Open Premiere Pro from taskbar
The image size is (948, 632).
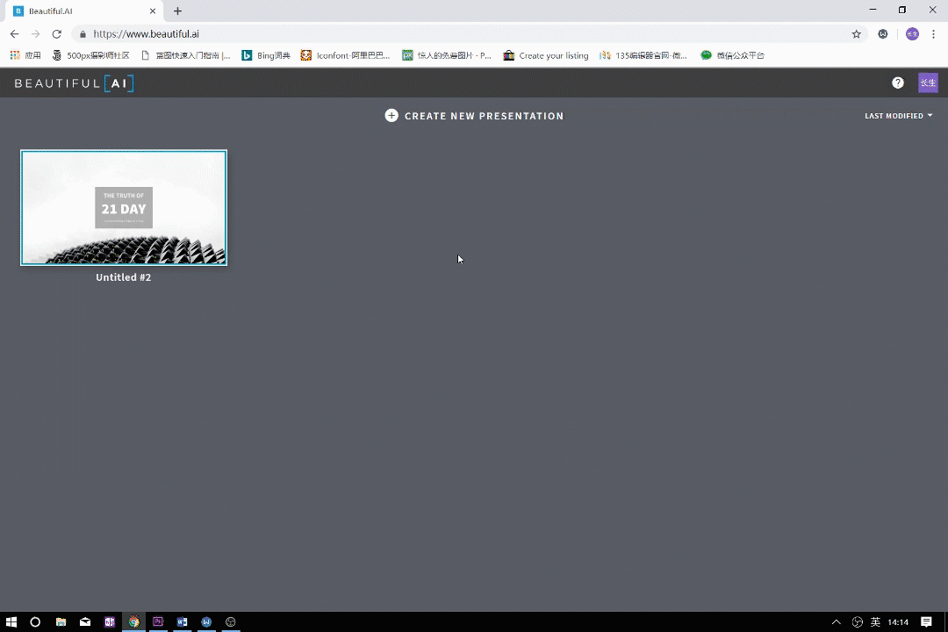(x=158, y=621)
